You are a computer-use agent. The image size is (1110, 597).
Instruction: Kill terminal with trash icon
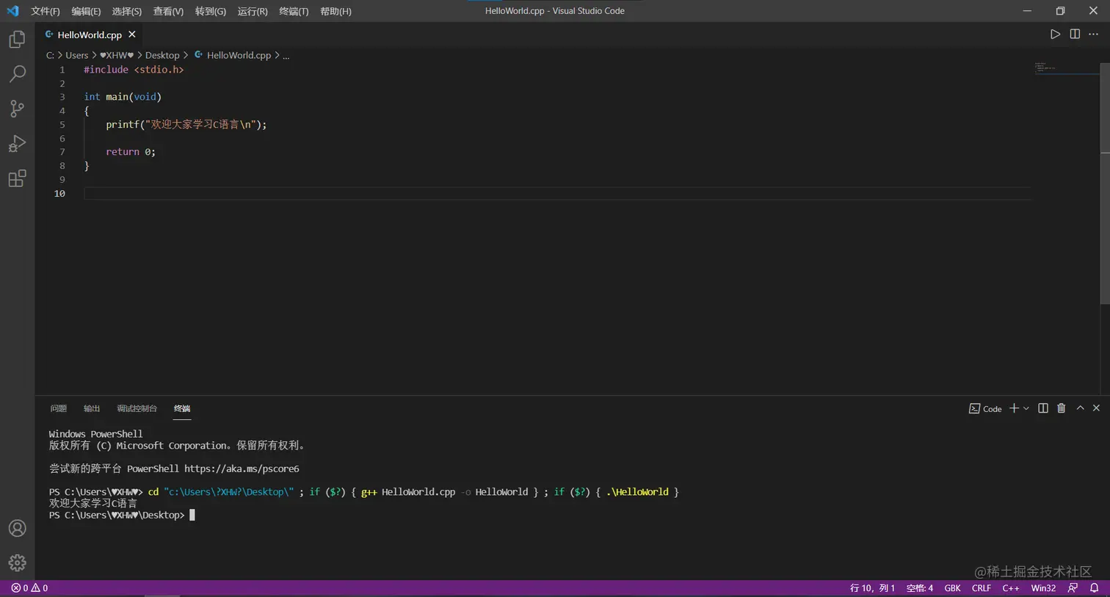[x=1062, y=408]
